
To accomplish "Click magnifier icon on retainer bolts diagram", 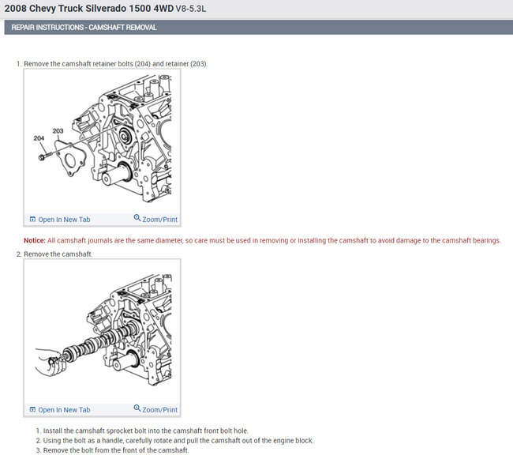I will click(137, 218).
